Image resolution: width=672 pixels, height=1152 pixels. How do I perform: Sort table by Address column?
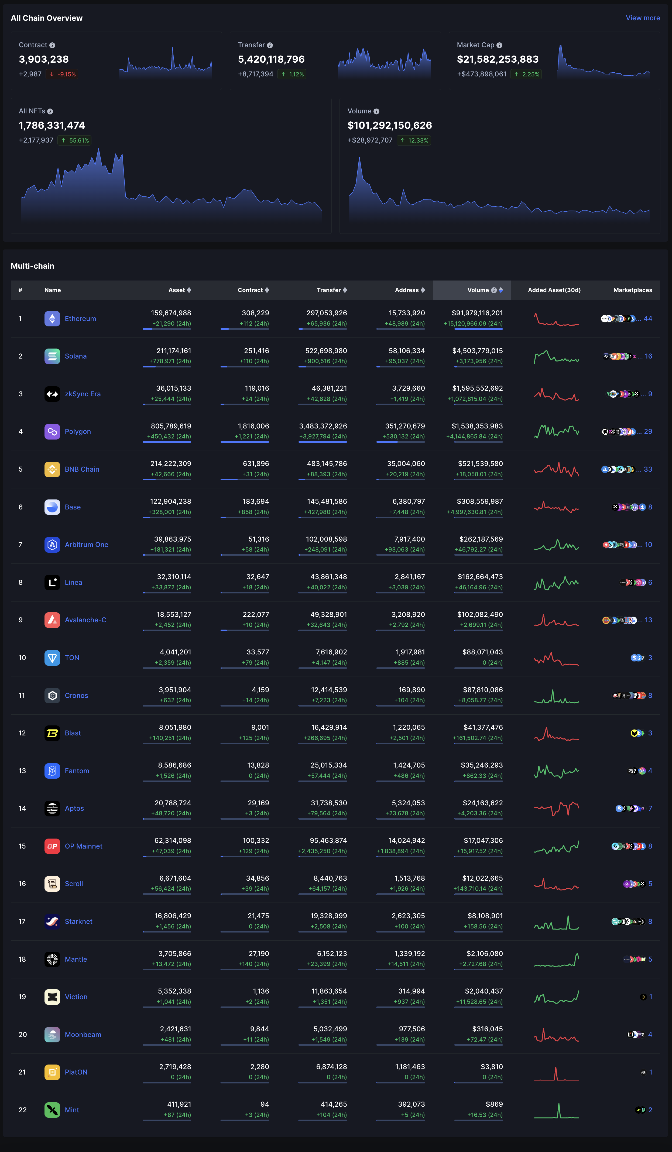[423, 290]
